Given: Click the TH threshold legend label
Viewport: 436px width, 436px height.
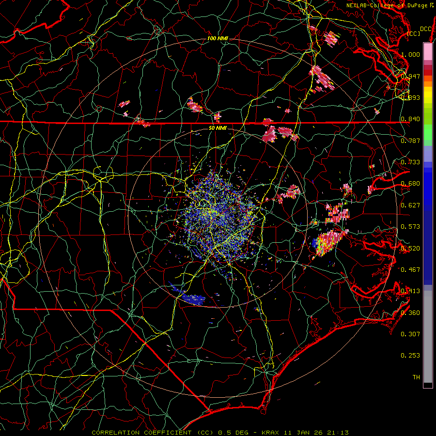Looking at the screenshot, I should (416, 377).
